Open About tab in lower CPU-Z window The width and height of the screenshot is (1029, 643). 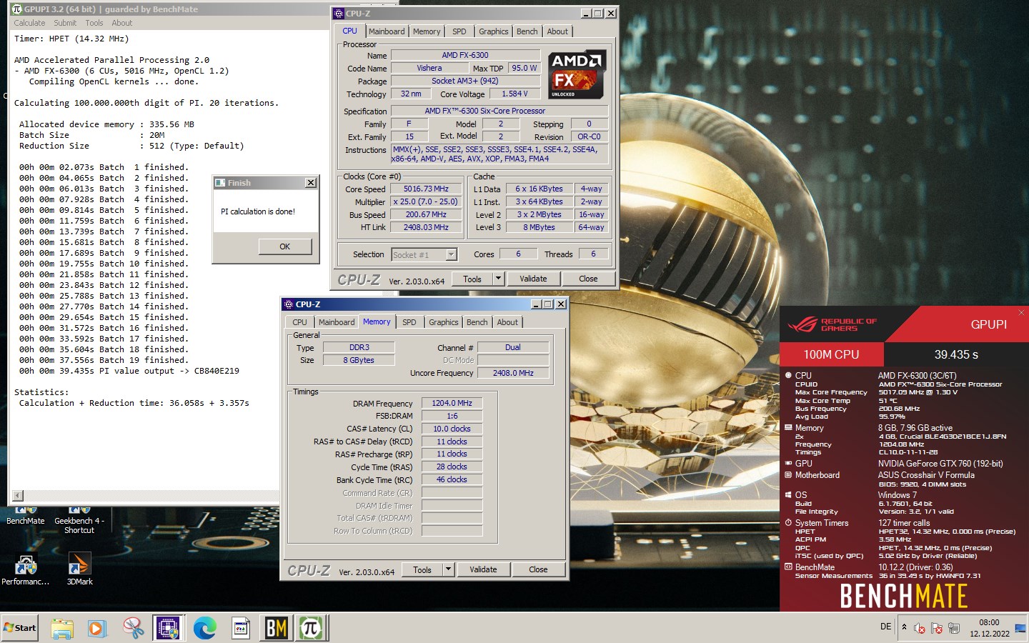point(507,322)
